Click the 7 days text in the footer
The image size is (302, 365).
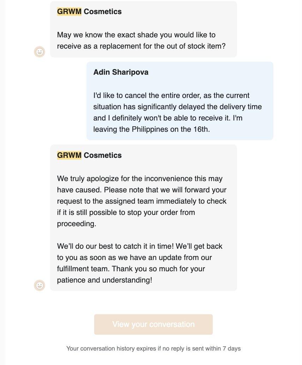(x=232, y=348)
